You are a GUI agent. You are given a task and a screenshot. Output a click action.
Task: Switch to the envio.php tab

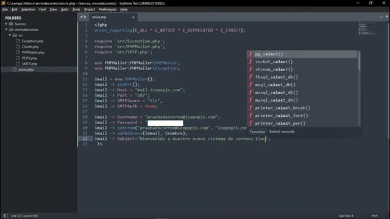click(113, 17)
